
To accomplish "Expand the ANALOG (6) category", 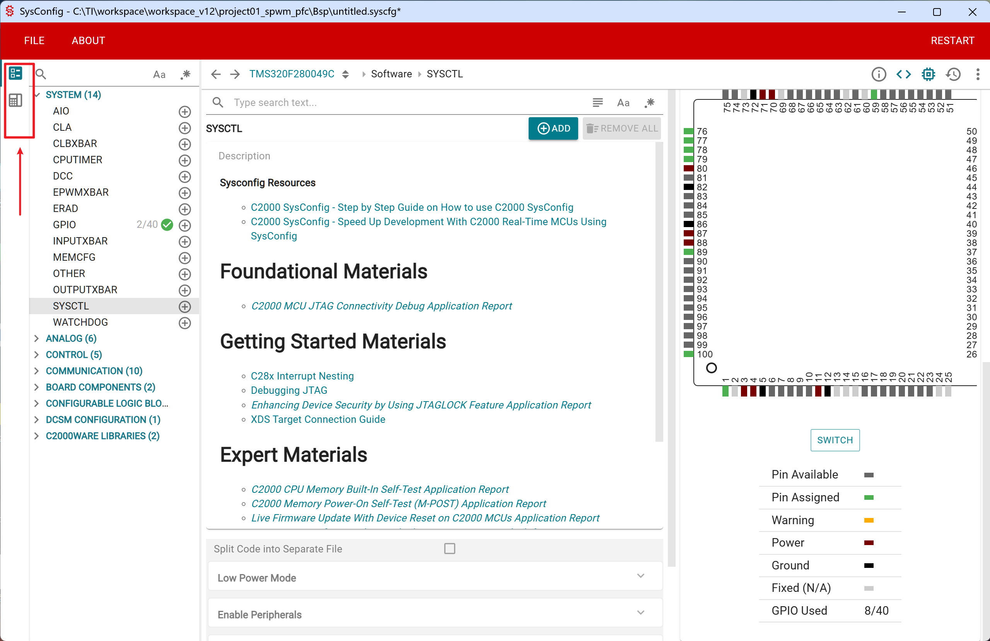I will [37, 338].
